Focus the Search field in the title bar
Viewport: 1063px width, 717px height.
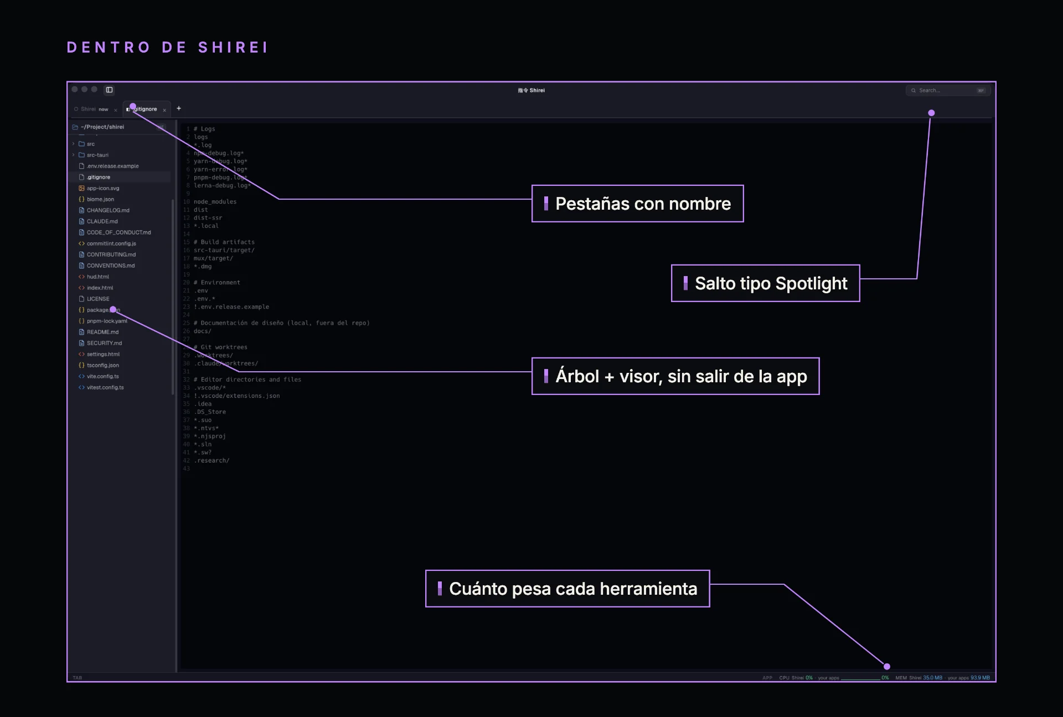(x=948, y=90)
